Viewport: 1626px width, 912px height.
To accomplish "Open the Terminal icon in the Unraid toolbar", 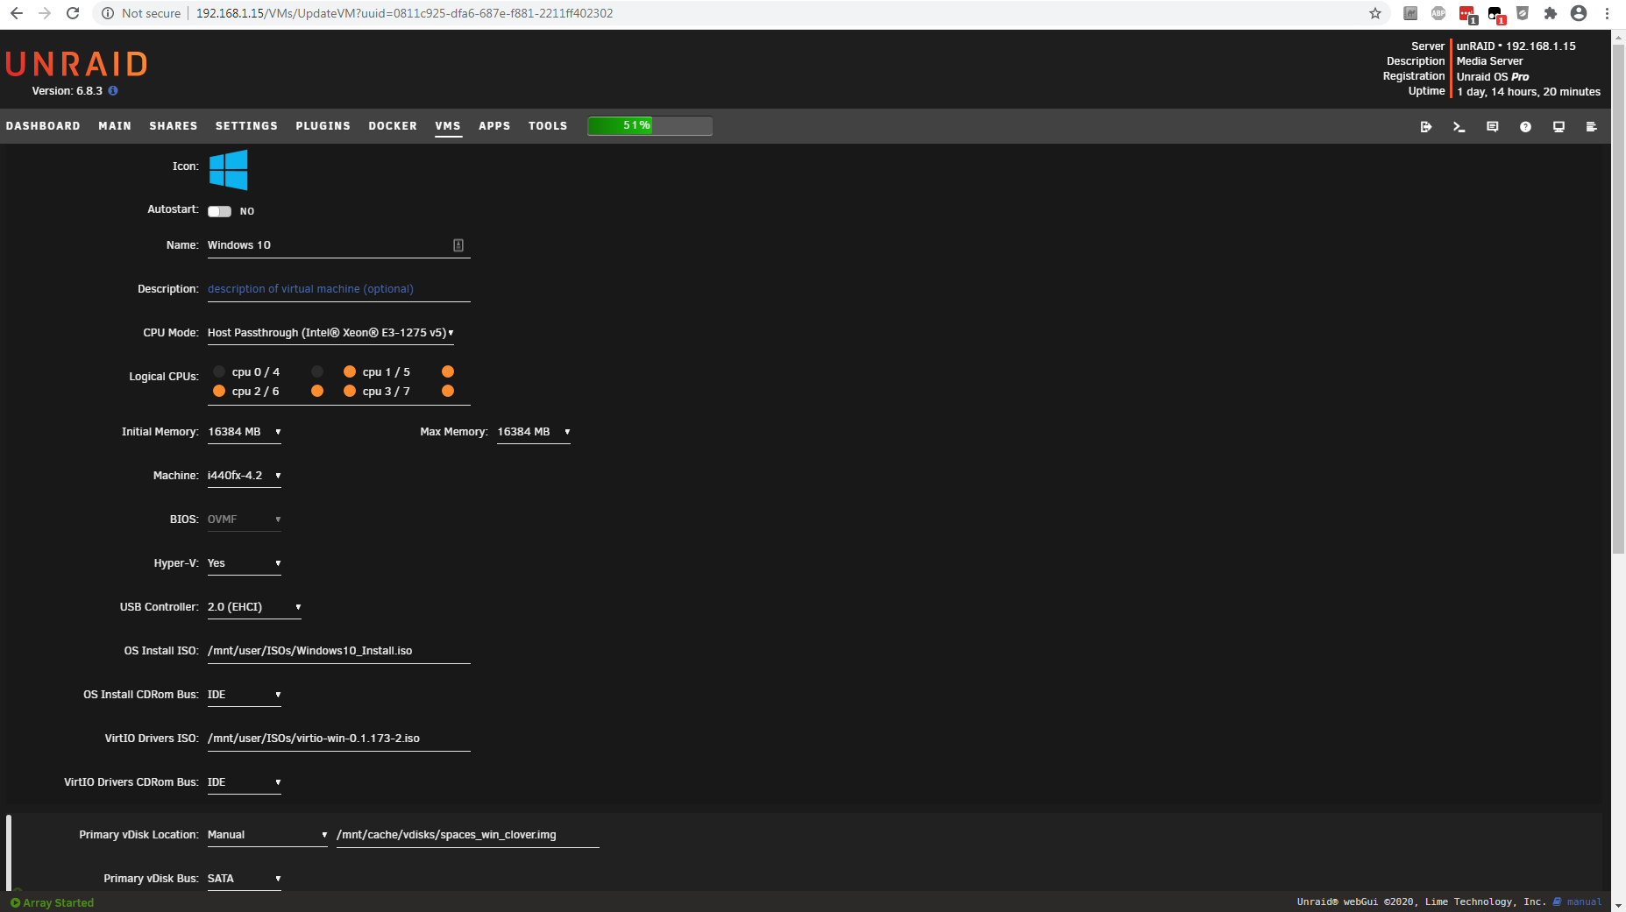I will [1459, 127].
